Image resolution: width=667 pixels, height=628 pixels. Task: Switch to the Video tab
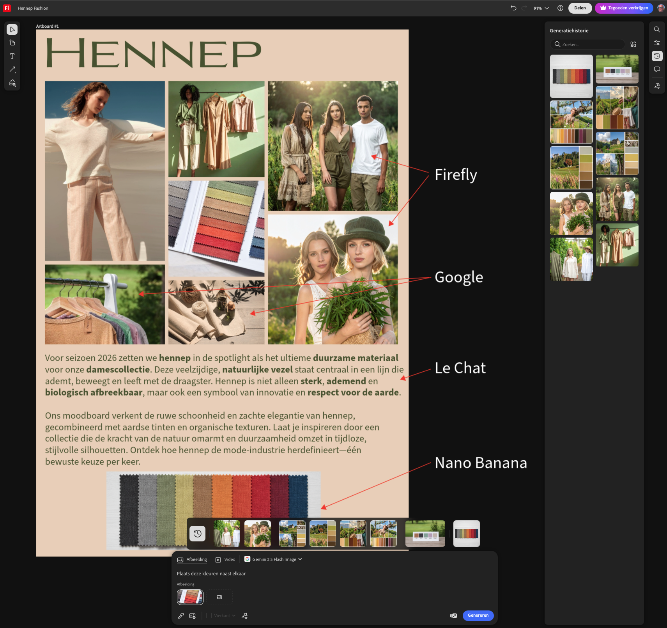pyautogui.click(x=226, y=559)
